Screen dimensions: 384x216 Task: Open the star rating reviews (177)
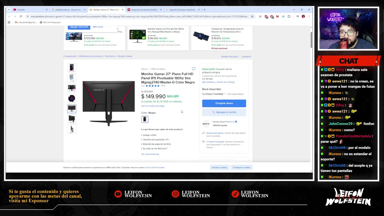[x=153, y=86]
